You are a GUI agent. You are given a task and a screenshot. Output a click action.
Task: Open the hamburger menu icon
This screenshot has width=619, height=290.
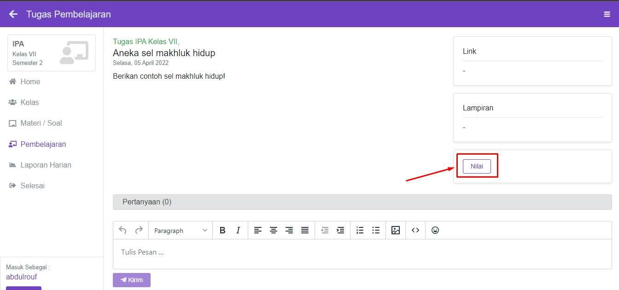607,14
